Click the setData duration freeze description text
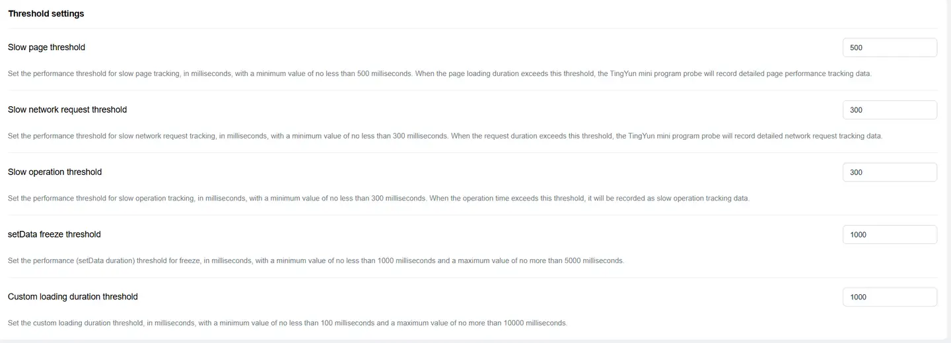951x343 pixels. pyautogui.click(x=264, y=261)
